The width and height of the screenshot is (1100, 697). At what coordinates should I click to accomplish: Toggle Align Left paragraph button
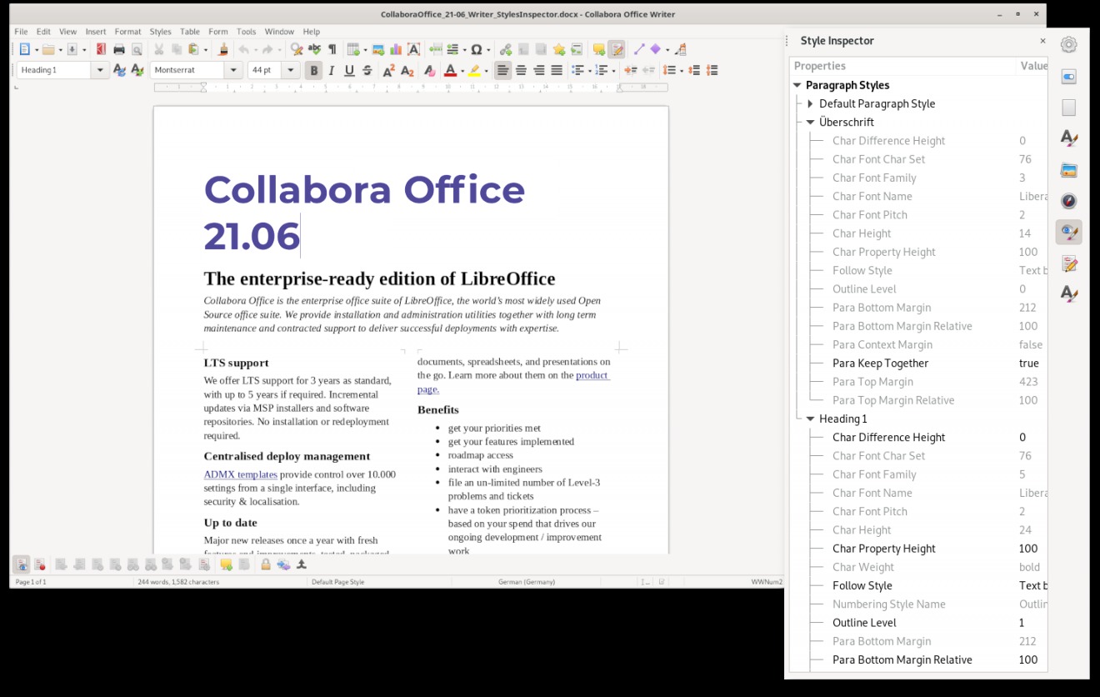(x=502, y=71)
